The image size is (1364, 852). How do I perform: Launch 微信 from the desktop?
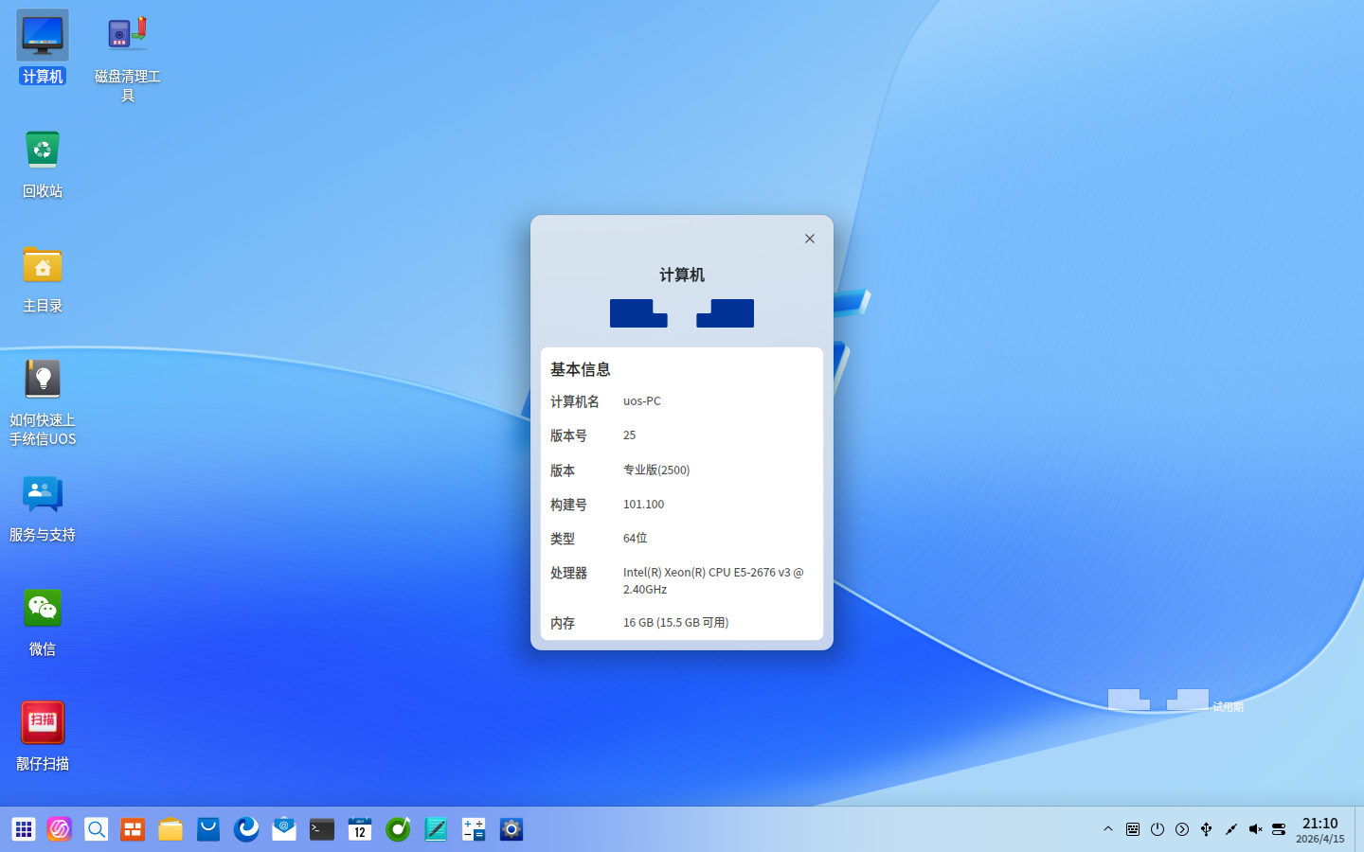coord(42,608)
